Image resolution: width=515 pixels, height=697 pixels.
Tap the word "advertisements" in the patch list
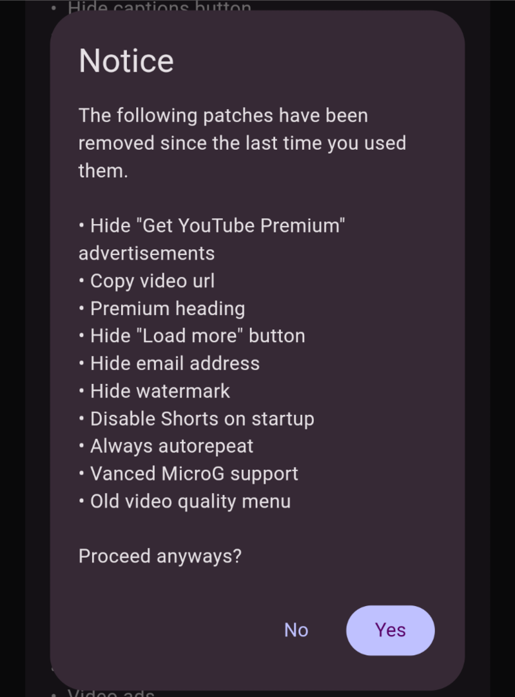click(x=146, y=253)
